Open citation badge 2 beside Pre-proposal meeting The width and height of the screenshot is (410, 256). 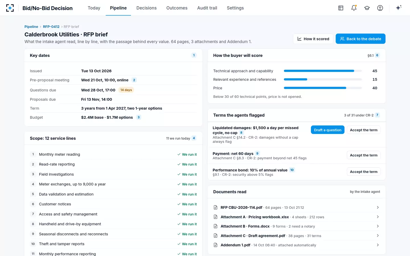pos(134,80)
